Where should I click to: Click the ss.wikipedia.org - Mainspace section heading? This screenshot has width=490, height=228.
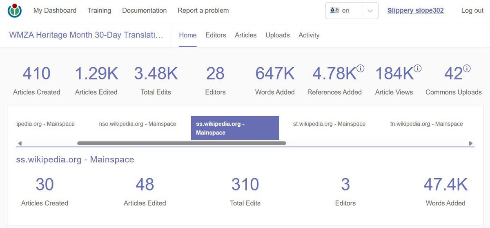click(x=75, y=159)
